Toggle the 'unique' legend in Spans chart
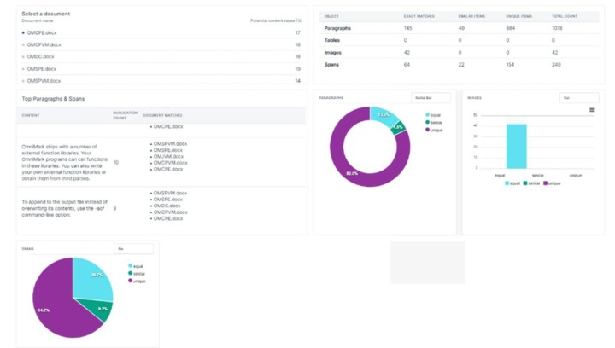Image resolution: width=615 pixels, height=348 pixels. tap(138, 281)
